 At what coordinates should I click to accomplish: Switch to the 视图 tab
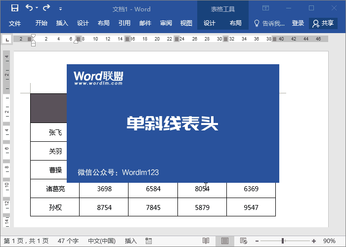[x=186, y=23]
